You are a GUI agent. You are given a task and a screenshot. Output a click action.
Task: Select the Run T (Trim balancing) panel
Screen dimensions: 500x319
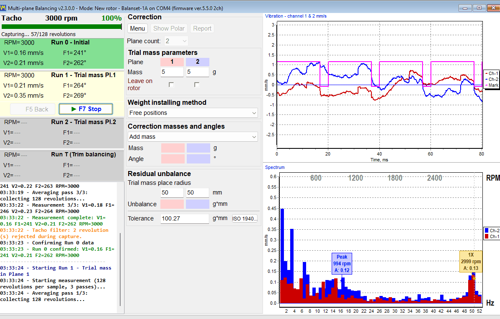point(62,165)
